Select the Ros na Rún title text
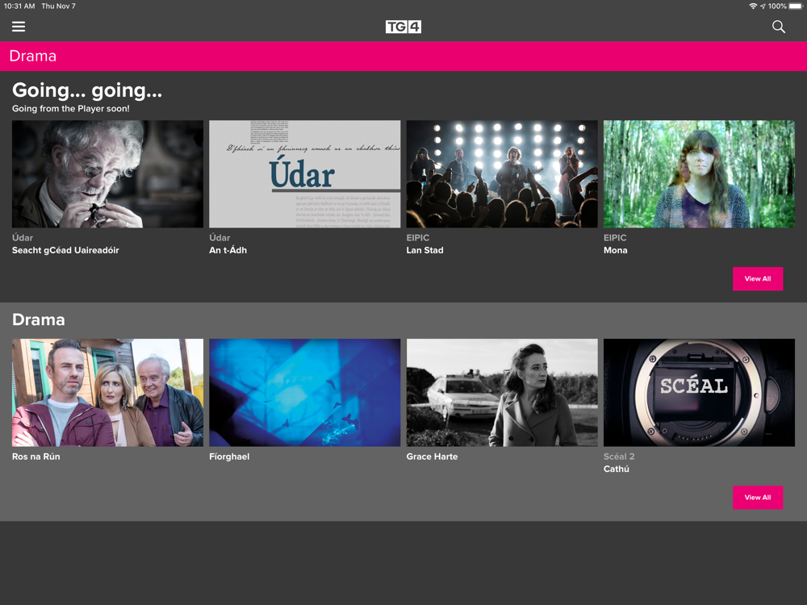Screen dimensions: 807x605 (x=36, y=457)
